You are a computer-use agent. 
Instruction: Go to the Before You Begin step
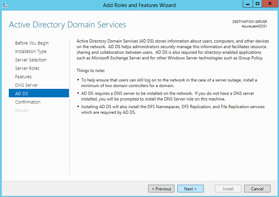click(x=32, y=43)
